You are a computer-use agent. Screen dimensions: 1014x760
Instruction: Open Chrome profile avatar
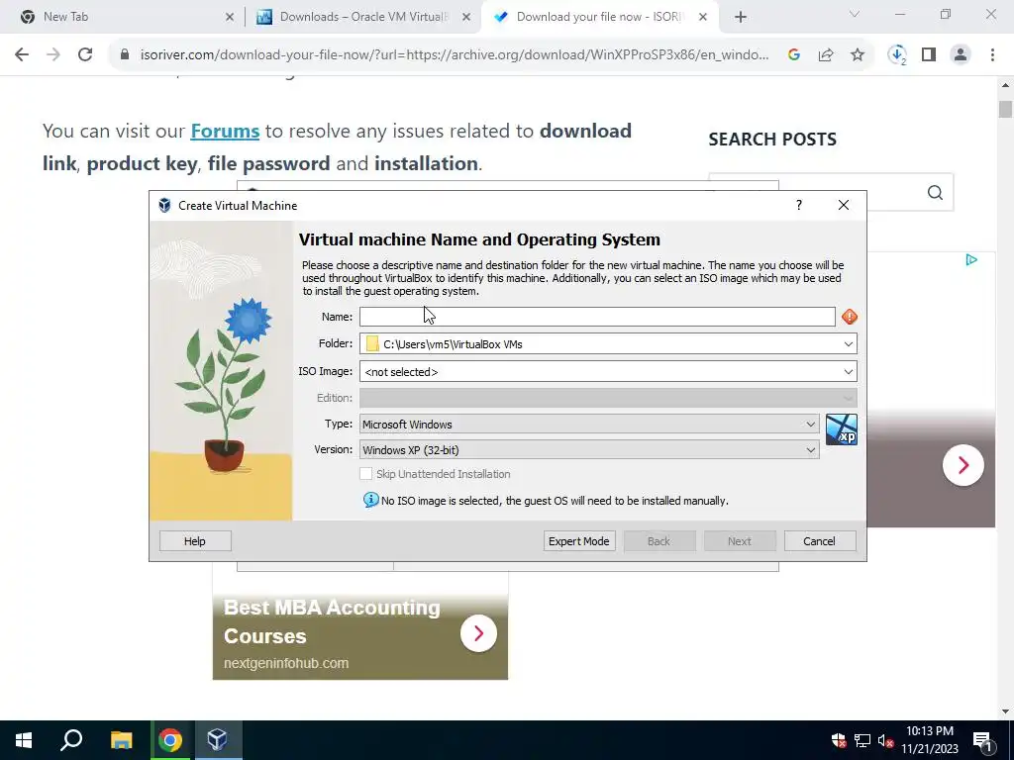point(961,55)
